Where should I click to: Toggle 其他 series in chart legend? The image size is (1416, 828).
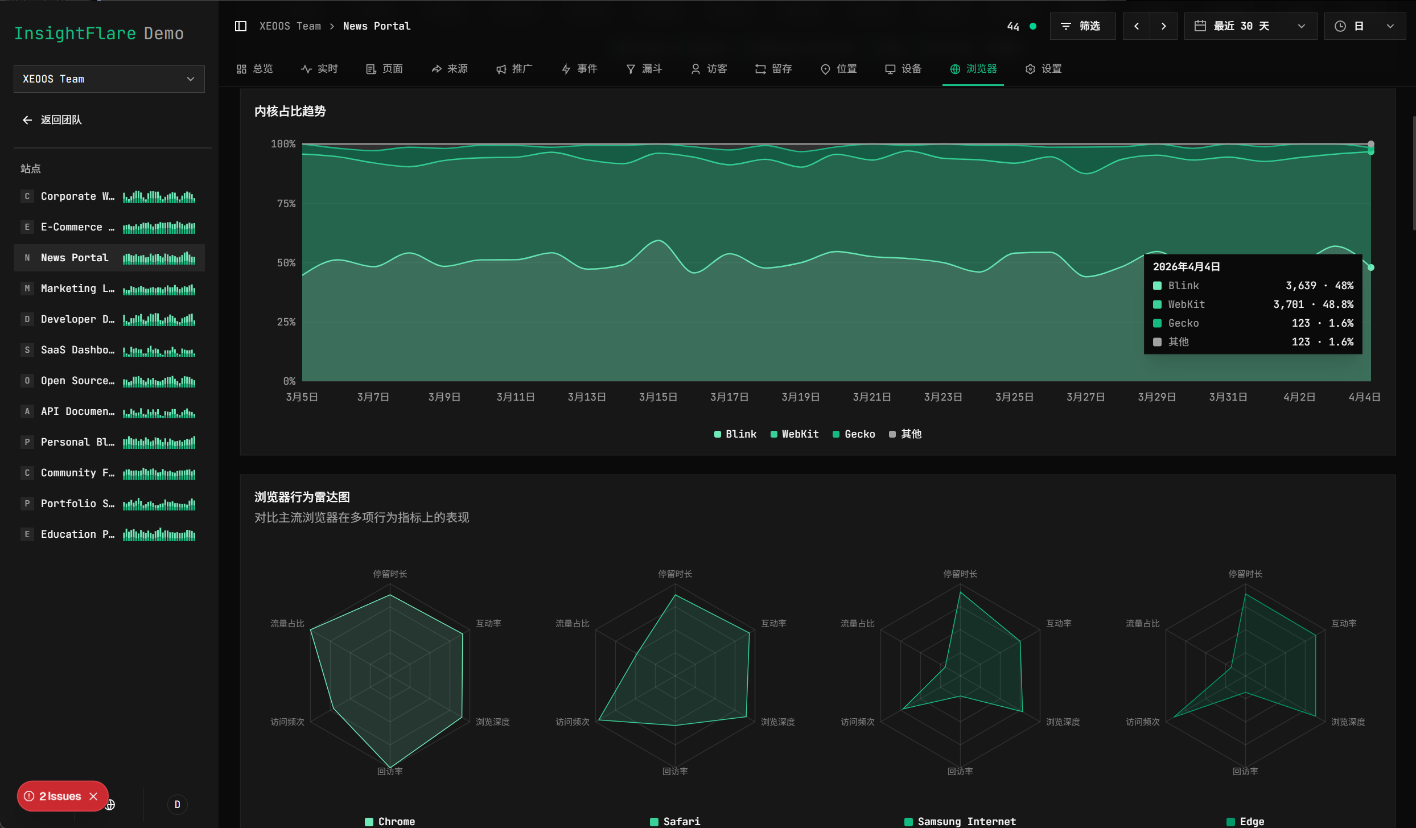905,434
